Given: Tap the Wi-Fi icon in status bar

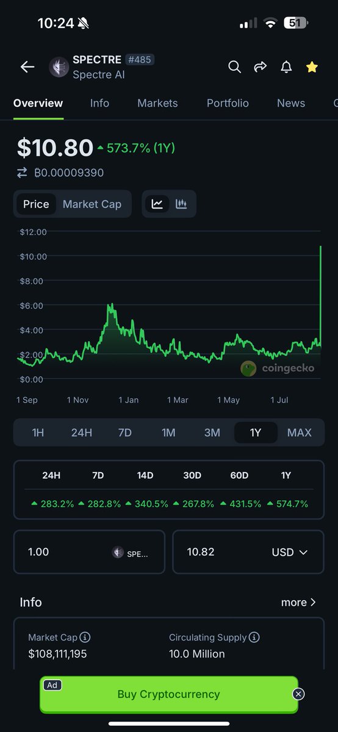Looking at the screenshot, I should (270, 23).
